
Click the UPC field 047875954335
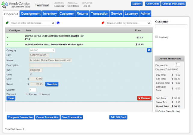click(x=39, y=55)
